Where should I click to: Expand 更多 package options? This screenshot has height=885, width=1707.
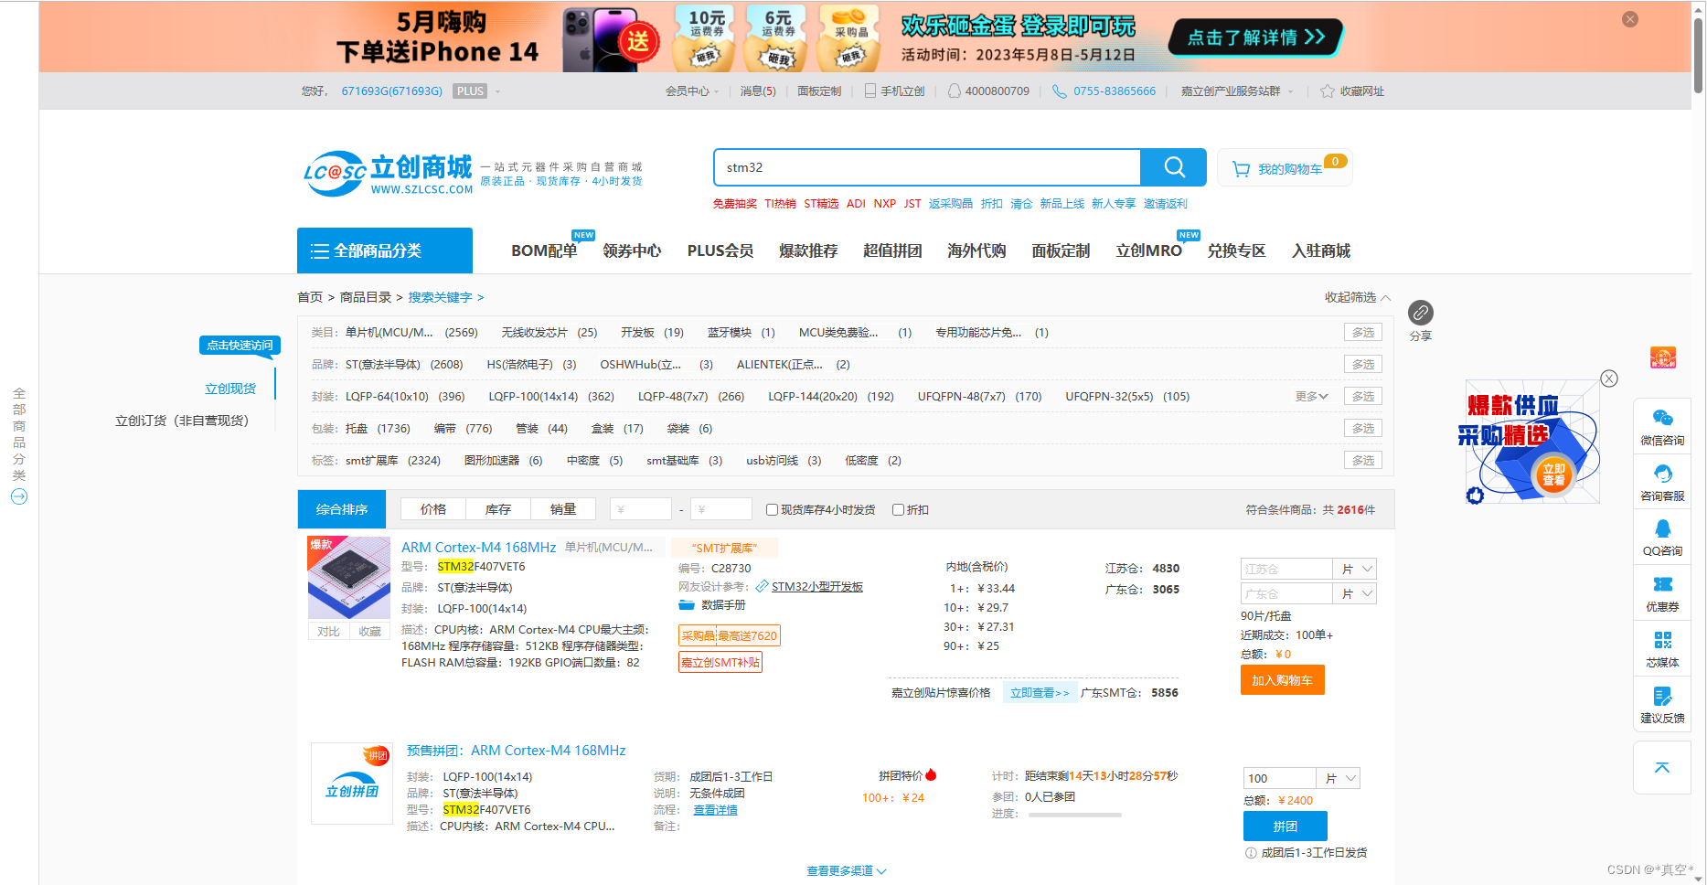point(1311,397)
